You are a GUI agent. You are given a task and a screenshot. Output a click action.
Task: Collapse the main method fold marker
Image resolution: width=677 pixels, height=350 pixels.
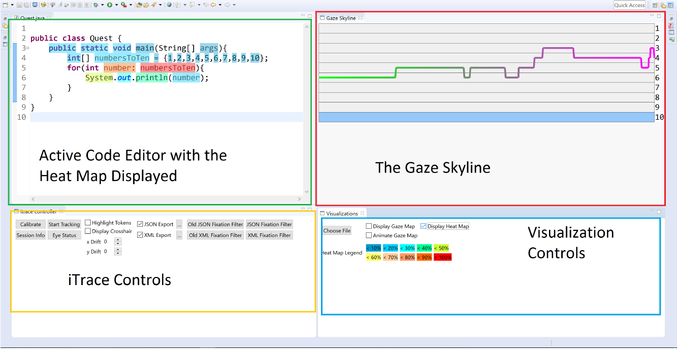(x=27, y=48)
